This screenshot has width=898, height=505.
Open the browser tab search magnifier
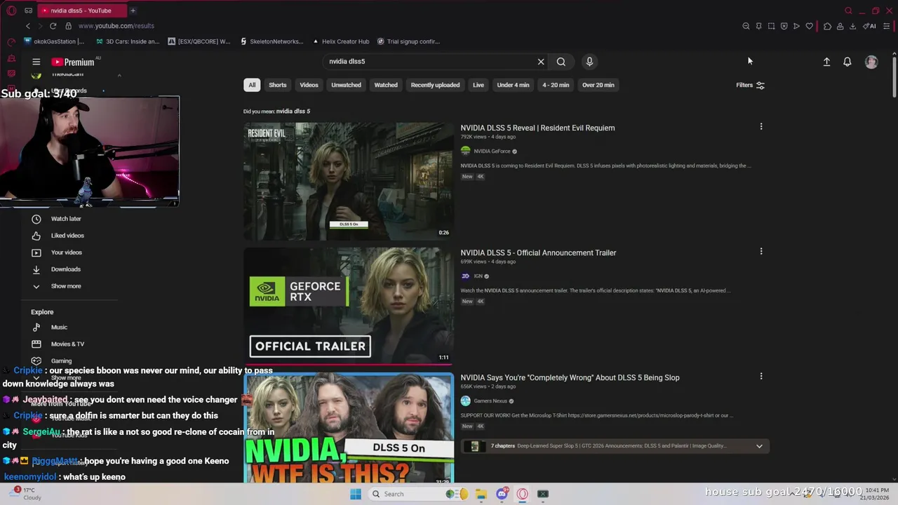(848, 11)
